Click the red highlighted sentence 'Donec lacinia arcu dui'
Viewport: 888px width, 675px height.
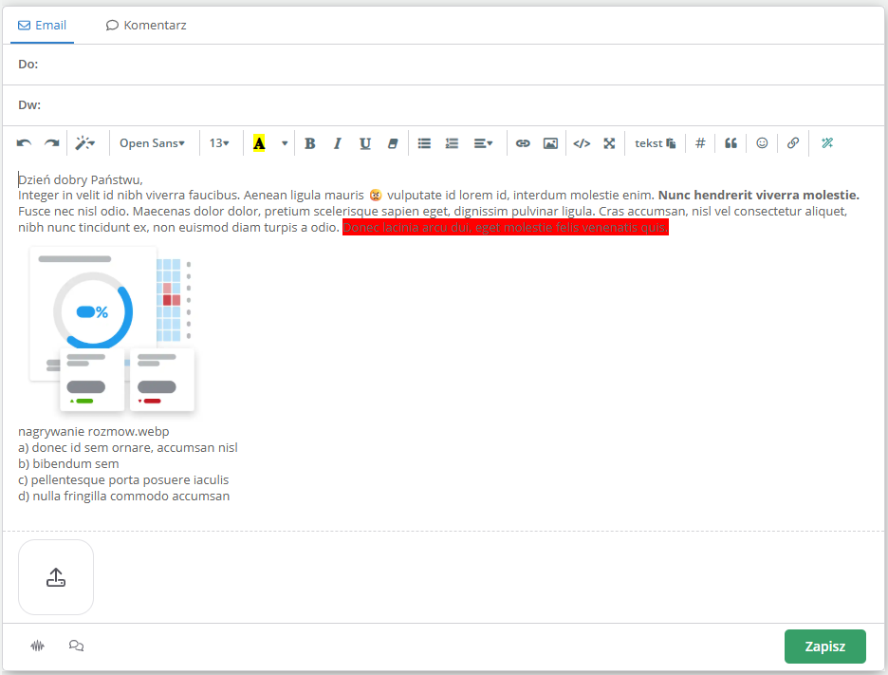(x=506, y=228)
